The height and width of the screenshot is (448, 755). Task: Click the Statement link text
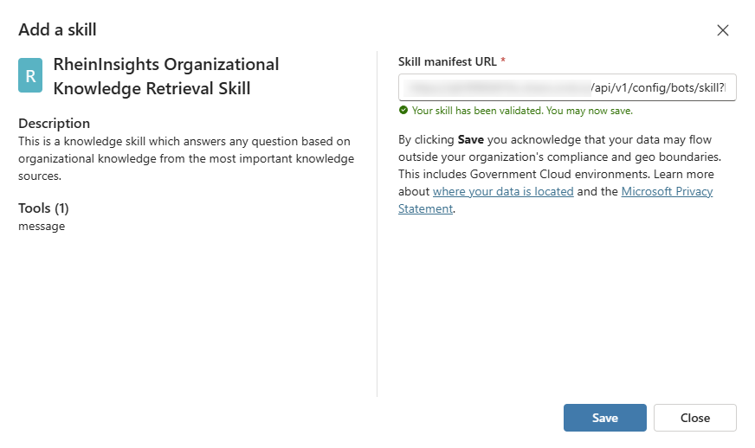425,208
